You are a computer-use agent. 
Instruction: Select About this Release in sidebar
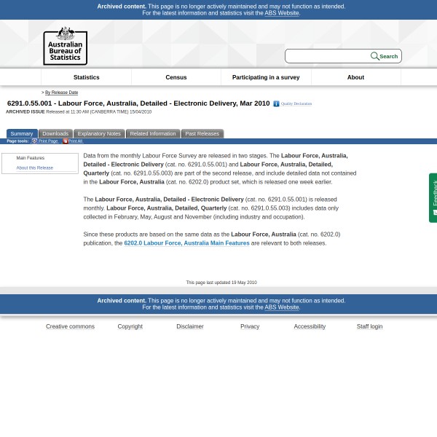pyautogui.click(x=35, y=168)
